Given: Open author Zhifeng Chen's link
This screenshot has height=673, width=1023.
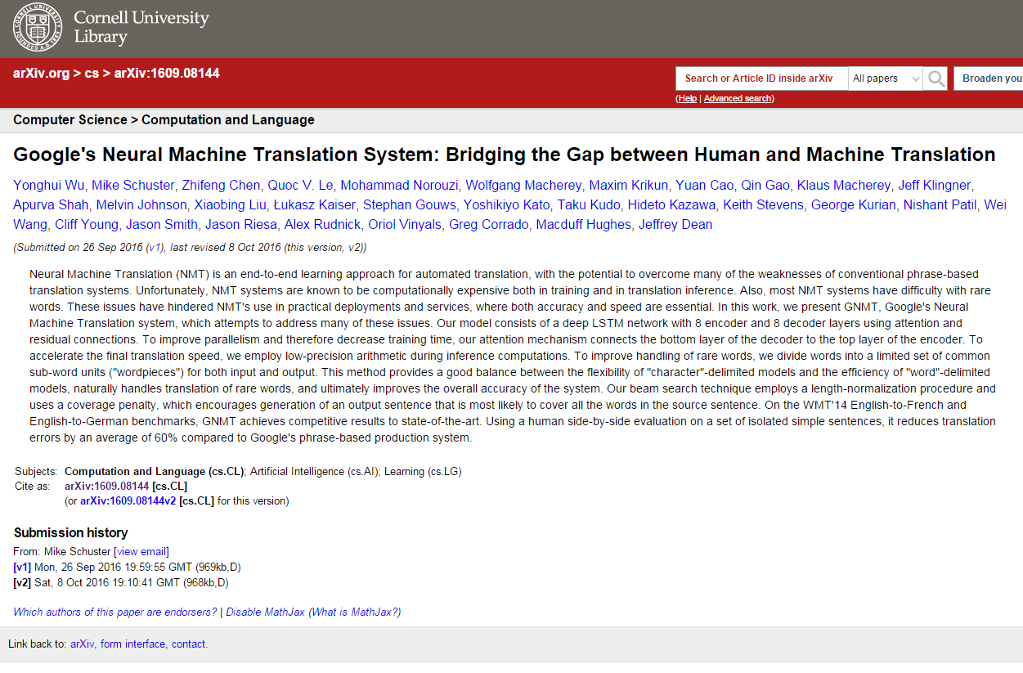Looking at the screenshot, I should pos(221,185).
